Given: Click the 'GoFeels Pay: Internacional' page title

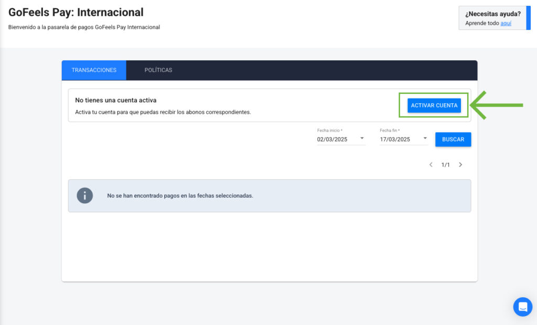Looking at the screenshot, I should coord(76,12).
